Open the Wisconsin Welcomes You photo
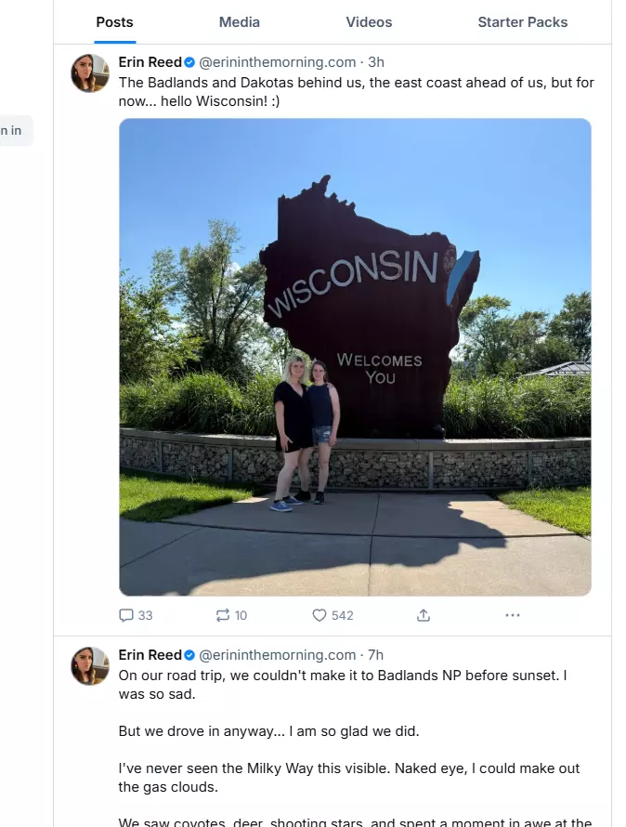 coord(355,357)
